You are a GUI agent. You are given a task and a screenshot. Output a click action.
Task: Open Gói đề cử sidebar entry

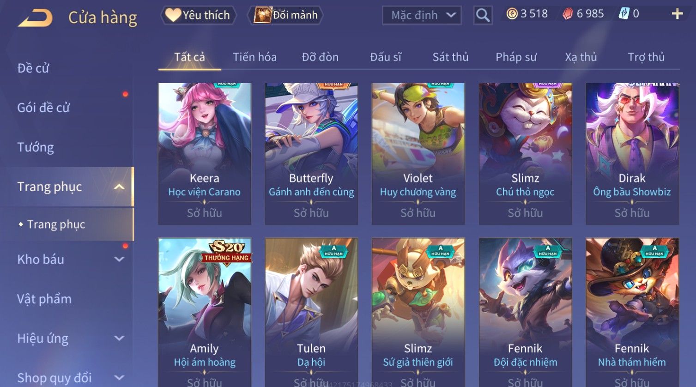43,108
